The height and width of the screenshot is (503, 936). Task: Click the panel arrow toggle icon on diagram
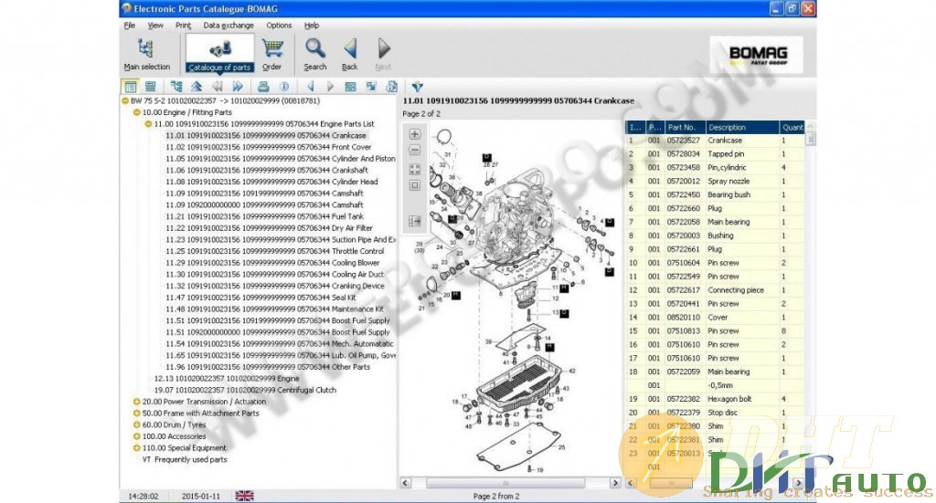tap(415, 221)
